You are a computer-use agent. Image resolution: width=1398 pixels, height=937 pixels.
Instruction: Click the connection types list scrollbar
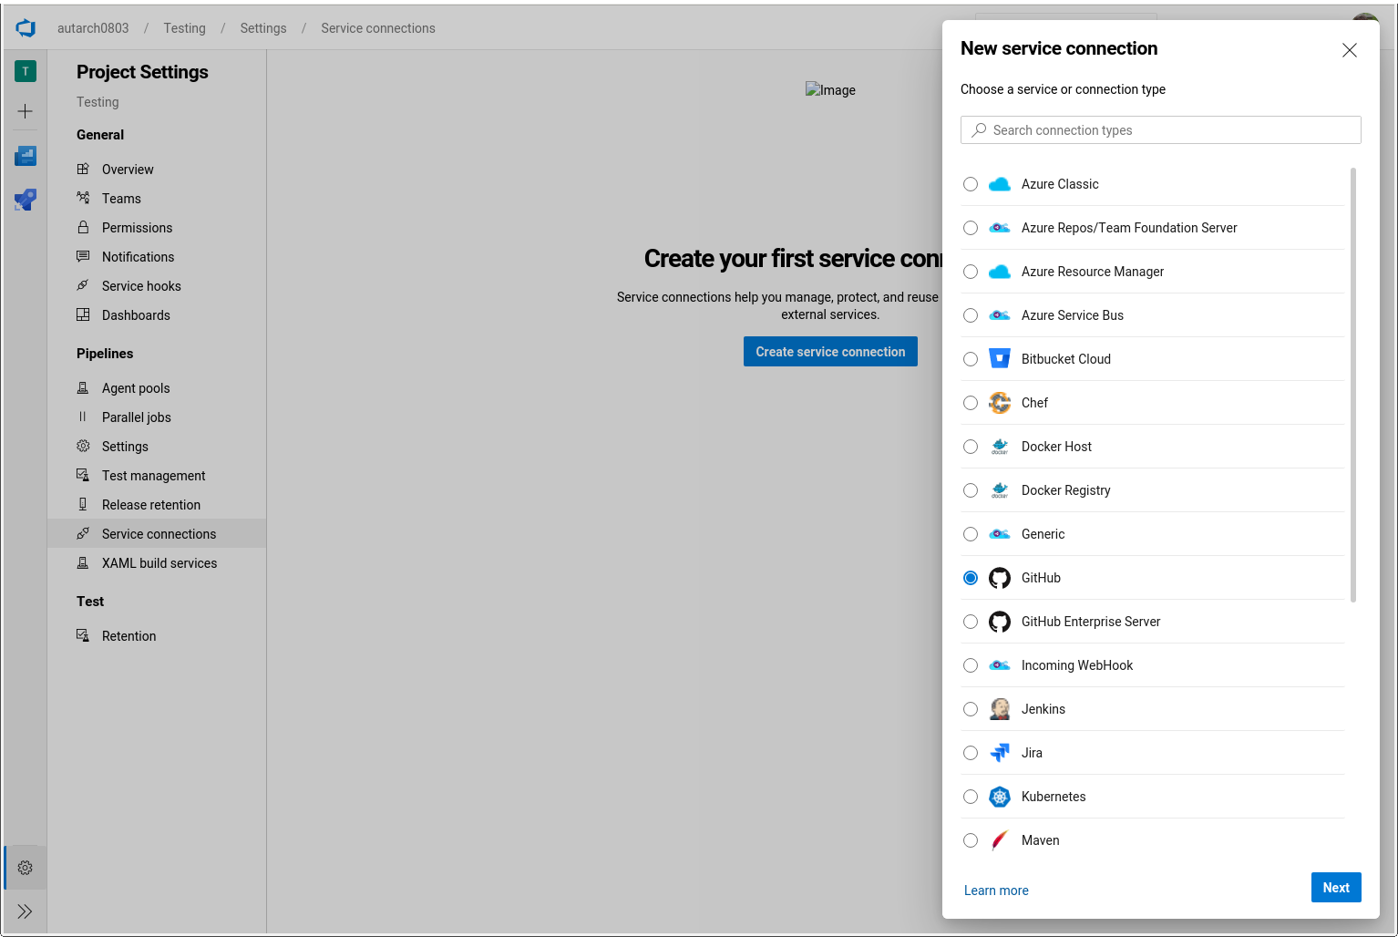1353,385
